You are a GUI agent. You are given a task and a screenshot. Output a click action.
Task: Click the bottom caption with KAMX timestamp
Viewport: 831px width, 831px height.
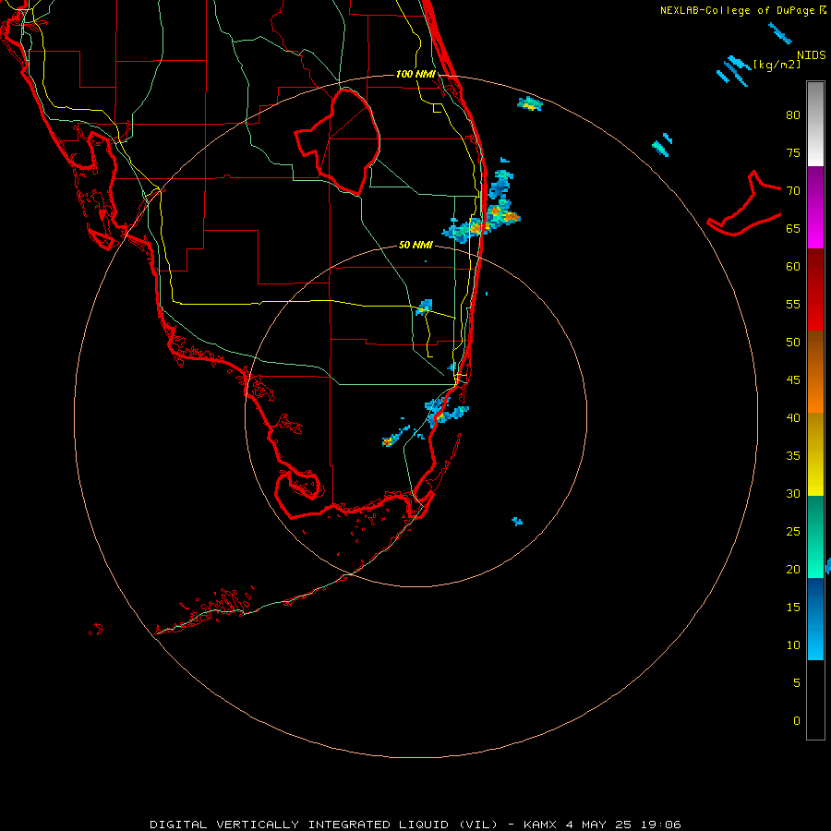pos(415,825)
